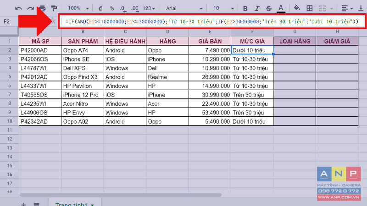Click the F2 name box
Viewport: 367px width, 206px height.
click(7, 22)
